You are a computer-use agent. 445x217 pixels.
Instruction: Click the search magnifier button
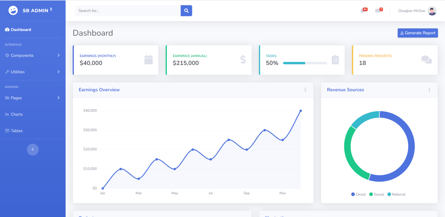point(186,10)
